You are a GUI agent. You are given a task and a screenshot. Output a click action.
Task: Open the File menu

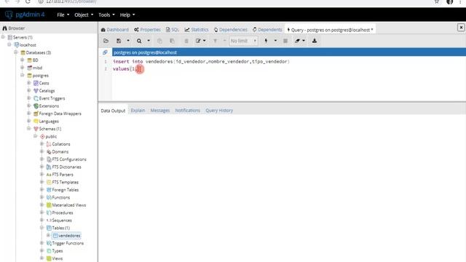pyautogui.click(x=63, y=15)
